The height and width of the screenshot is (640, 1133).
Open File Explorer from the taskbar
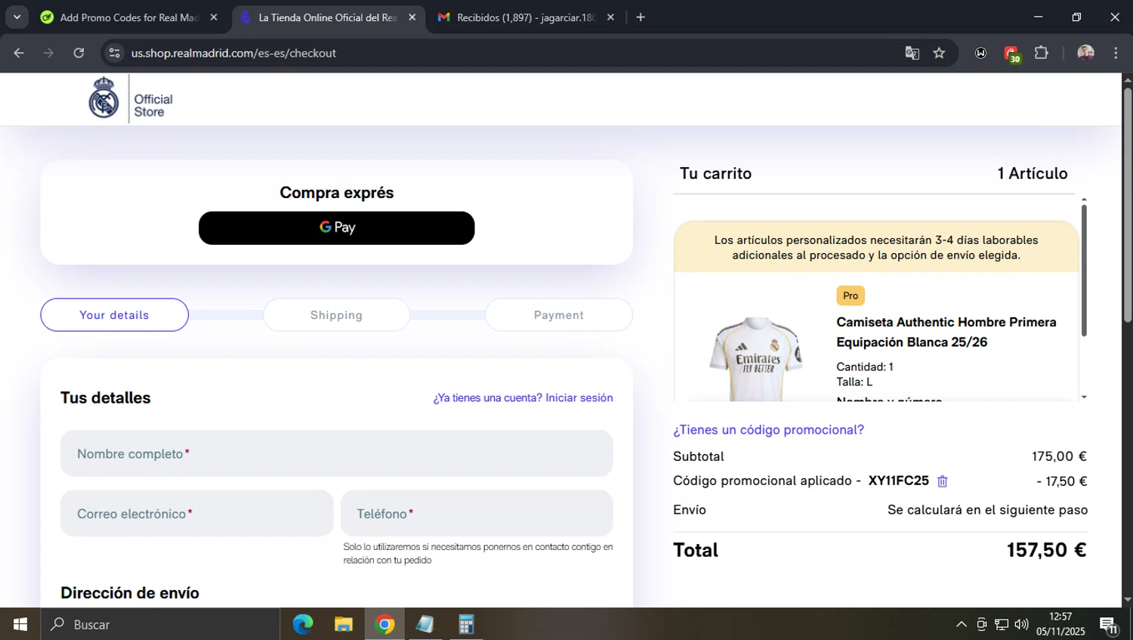click(344, 624)
